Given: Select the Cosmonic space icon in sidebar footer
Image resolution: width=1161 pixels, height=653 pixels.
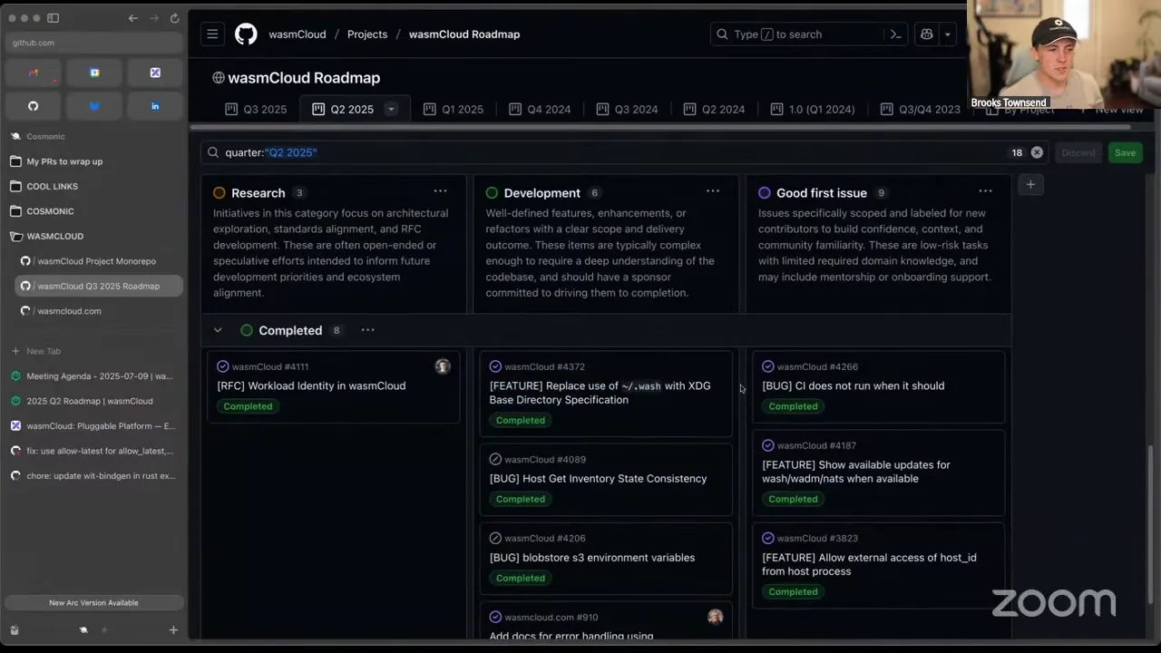Looking at the screenshot, I should point(83,629).
